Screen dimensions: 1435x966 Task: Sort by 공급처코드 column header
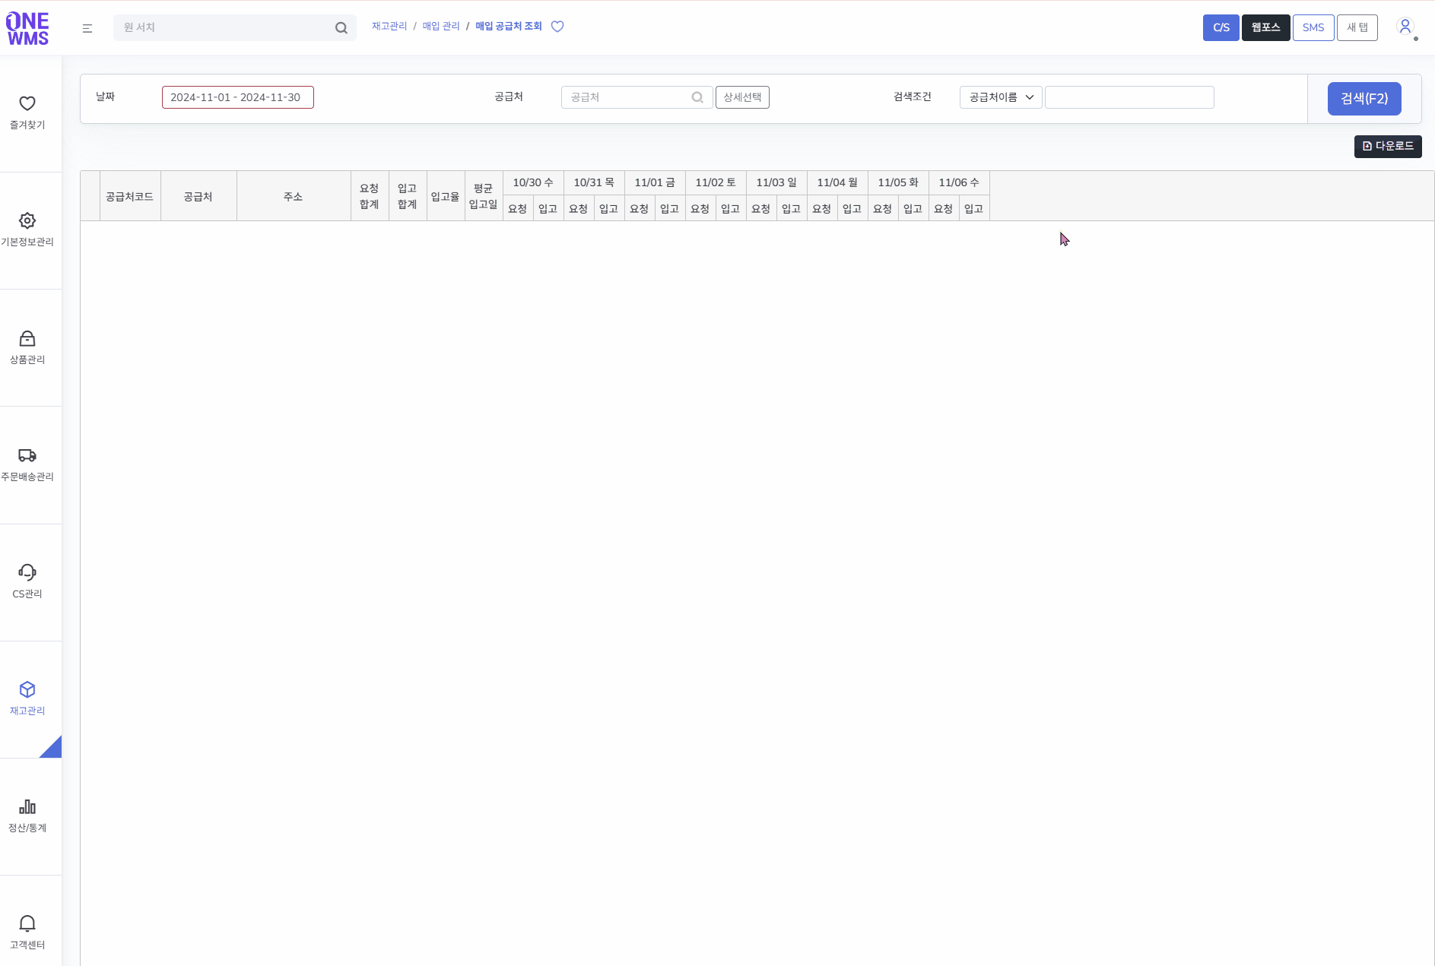(130, 196)
